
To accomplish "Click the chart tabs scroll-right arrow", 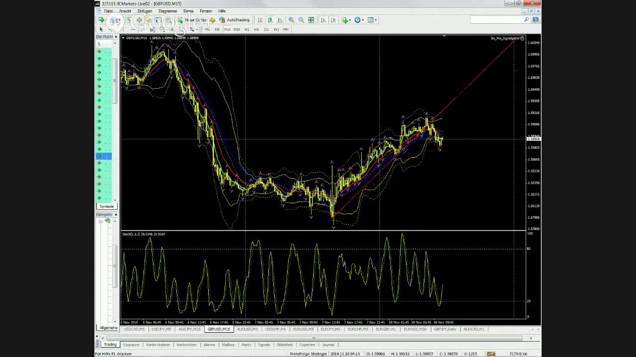I will click(x=538, y=329).
